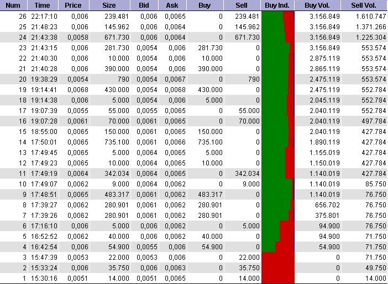Select trade time 17:39:26
This screenshot has height=284, width=388.
coord(44,216)
